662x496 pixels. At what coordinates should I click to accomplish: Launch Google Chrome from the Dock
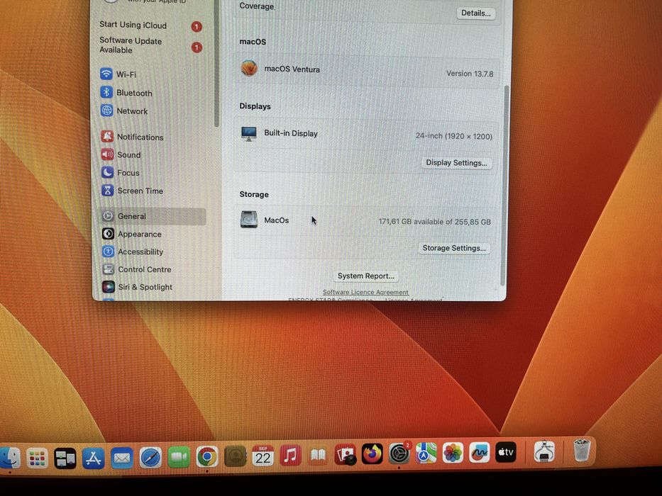(207, 457)
